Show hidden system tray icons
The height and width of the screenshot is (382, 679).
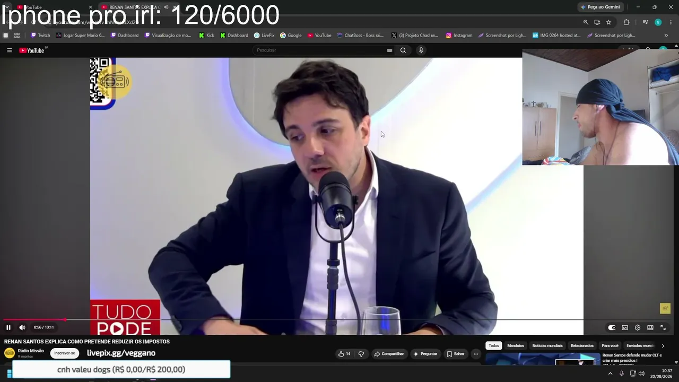click(610, 374)
